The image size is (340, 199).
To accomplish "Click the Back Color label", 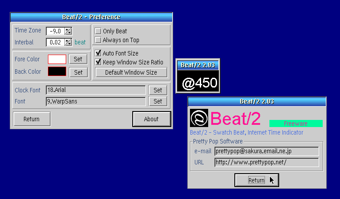I will pyautogui.click(x=28, y=72).
